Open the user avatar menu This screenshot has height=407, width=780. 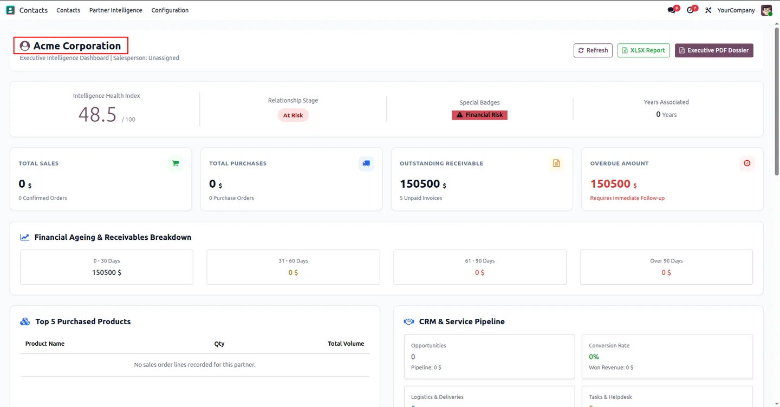point(766,10)
